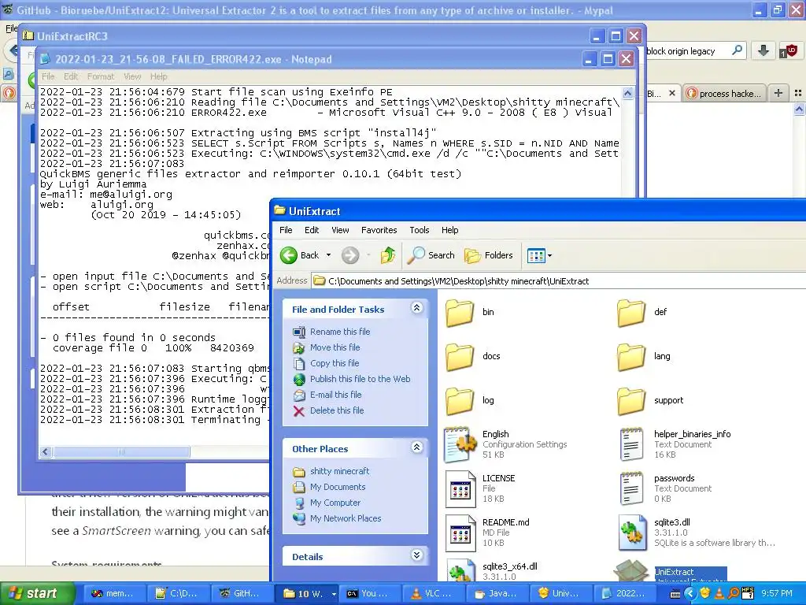Viewport: 806px width, 605px height.
Task: Close the Bi... browser tab
Action: pos(672,93)
